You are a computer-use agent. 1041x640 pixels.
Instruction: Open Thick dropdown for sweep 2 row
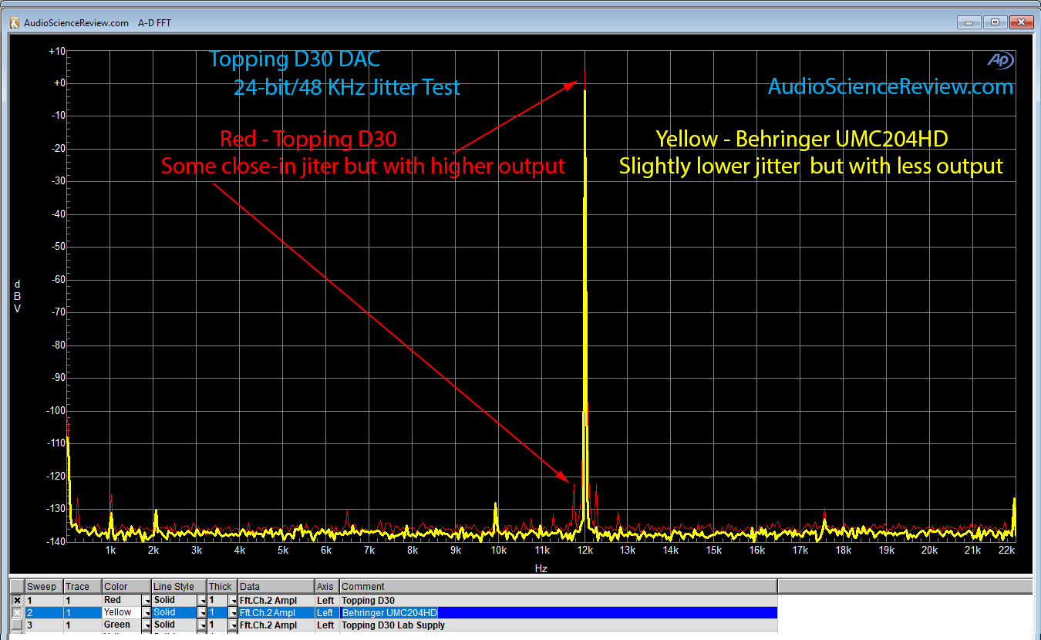pyautogui.click(x=233, y=612)
